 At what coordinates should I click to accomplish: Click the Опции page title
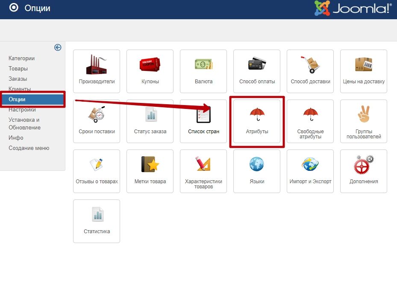click(x=37, y=8)
